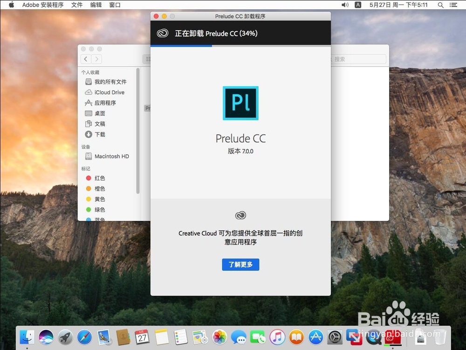Open System Preferences from the Dock

click(x=335, y=337)
